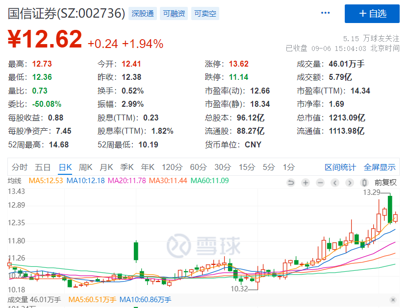Click the 货币单位 CNY text
Viewport: 409px width, 308px height.
pos(253,144)
